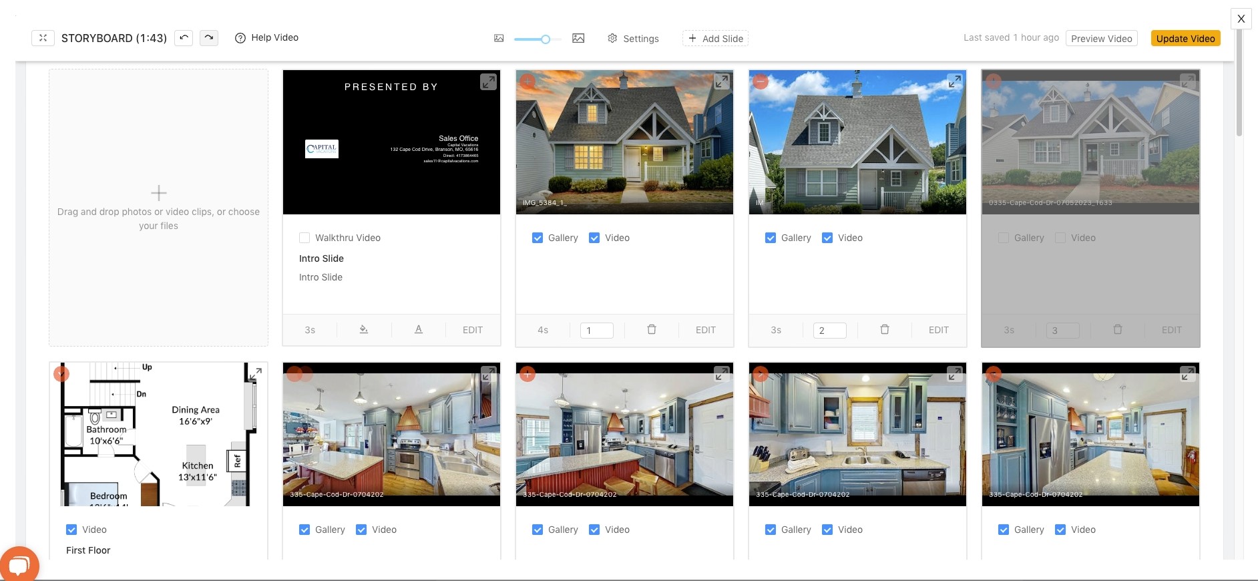
Task: Collapse storyboard with the shrink icon
Action: (x=43, y=38)
